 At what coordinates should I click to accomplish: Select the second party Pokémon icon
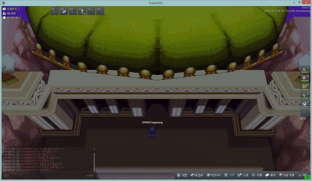(x=305, y=78)
